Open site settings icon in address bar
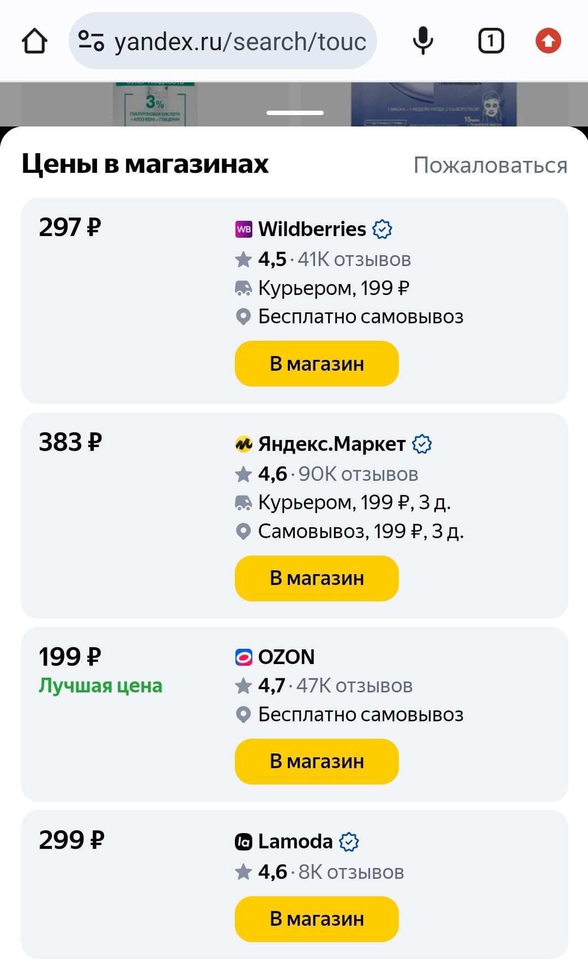The width and height of the screenshot is (588, 965). pyautogui.click(x=91, y=41)
